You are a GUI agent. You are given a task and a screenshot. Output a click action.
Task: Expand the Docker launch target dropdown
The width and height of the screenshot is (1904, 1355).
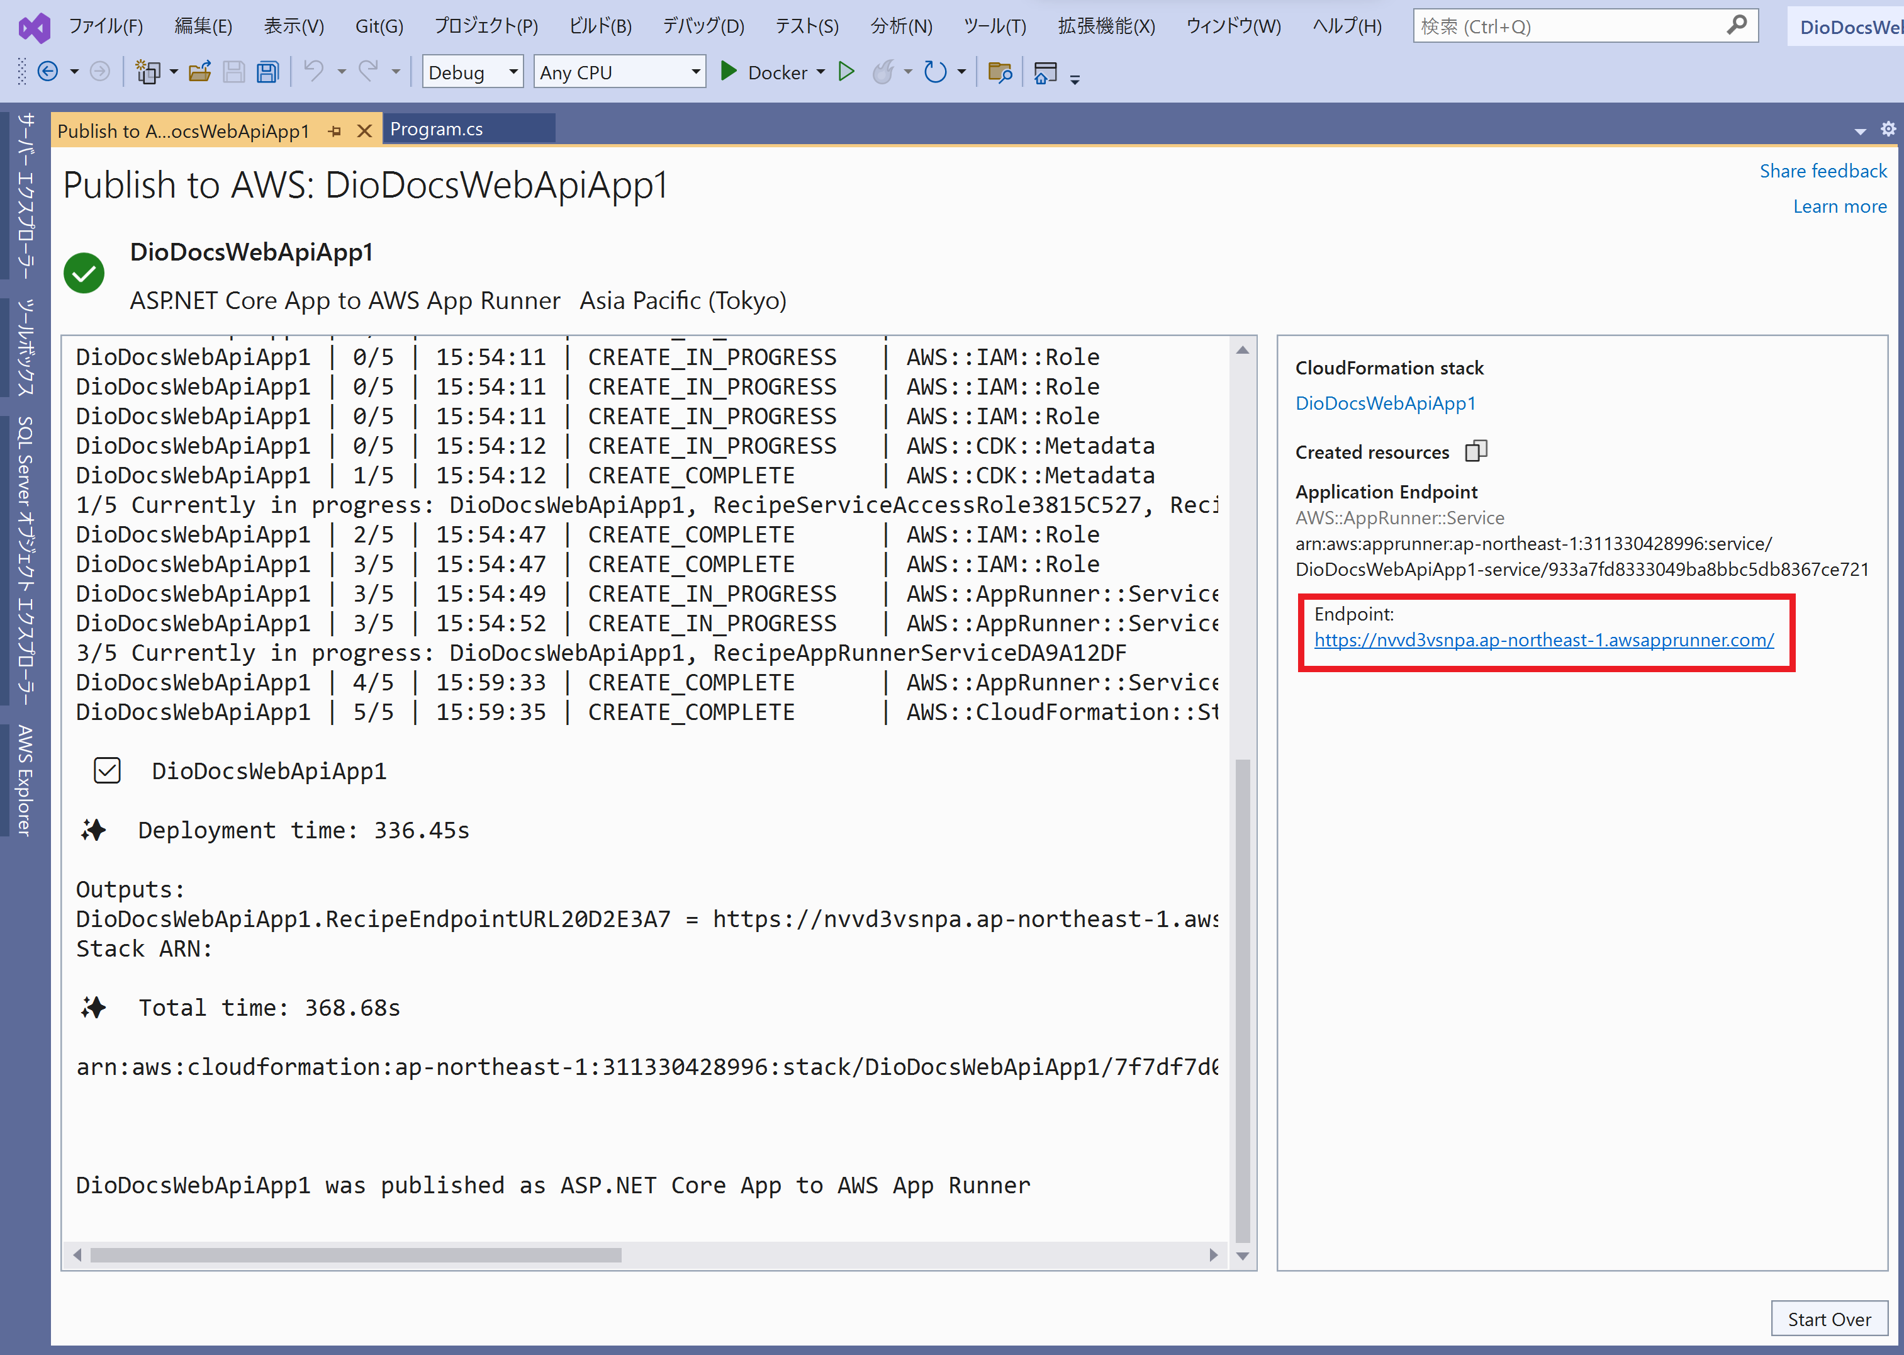[x=820, y=72]
